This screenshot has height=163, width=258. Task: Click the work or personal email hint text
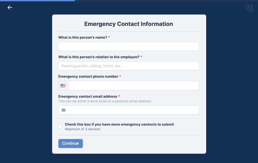click(104, 101)
